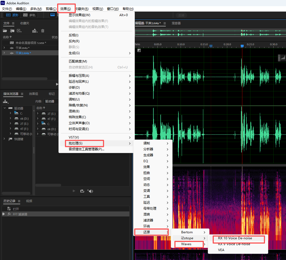Click the blue range marker near 0:15.0 on ruler
This screenshot has height=260, width=286.
tap(211, 46)
